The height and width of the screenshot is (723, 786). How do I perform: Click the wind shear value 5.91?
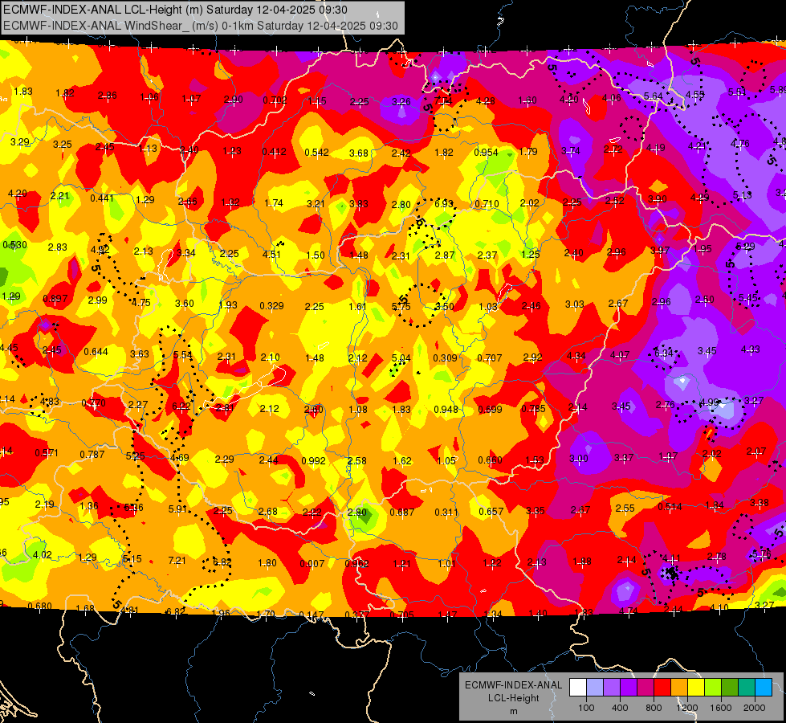click(x=178, y=509)
